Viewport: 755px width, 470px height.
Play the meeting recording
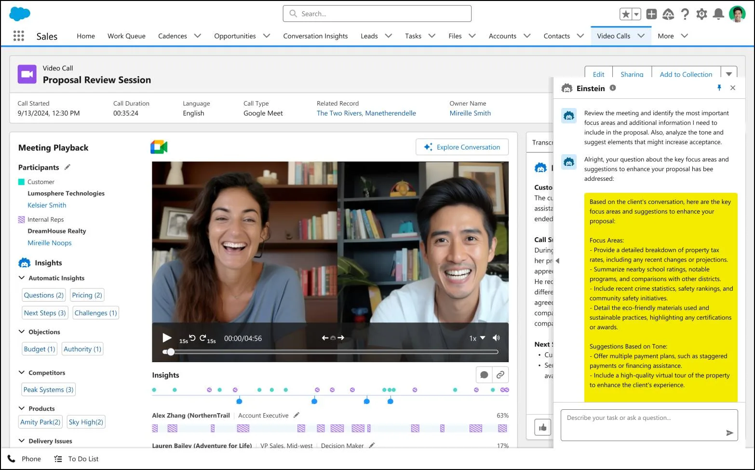[167, 338]
